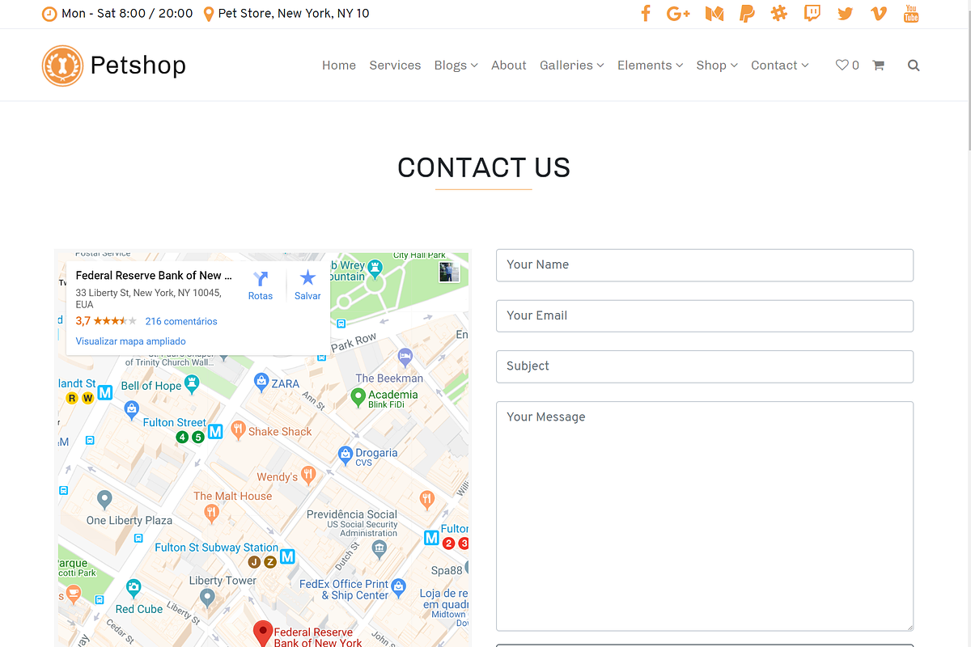Click The Malt House marker

(x=211, y=513)
